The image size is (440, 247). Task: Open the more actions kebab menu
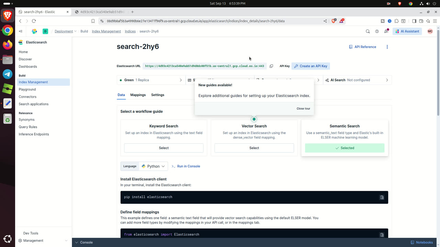click(387, 47)
